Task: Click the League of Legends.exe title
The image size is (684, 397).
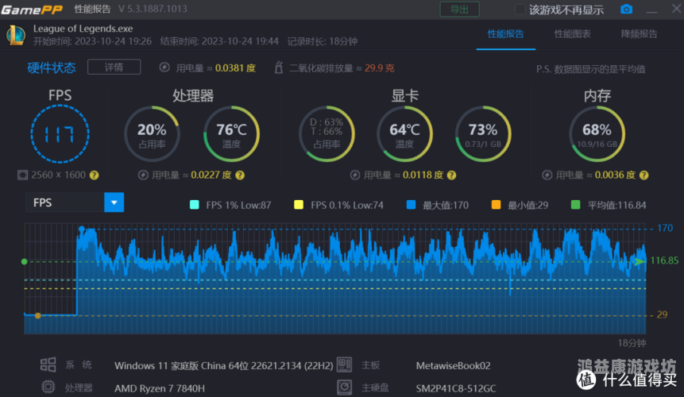Action: click(x=83, y=29)
